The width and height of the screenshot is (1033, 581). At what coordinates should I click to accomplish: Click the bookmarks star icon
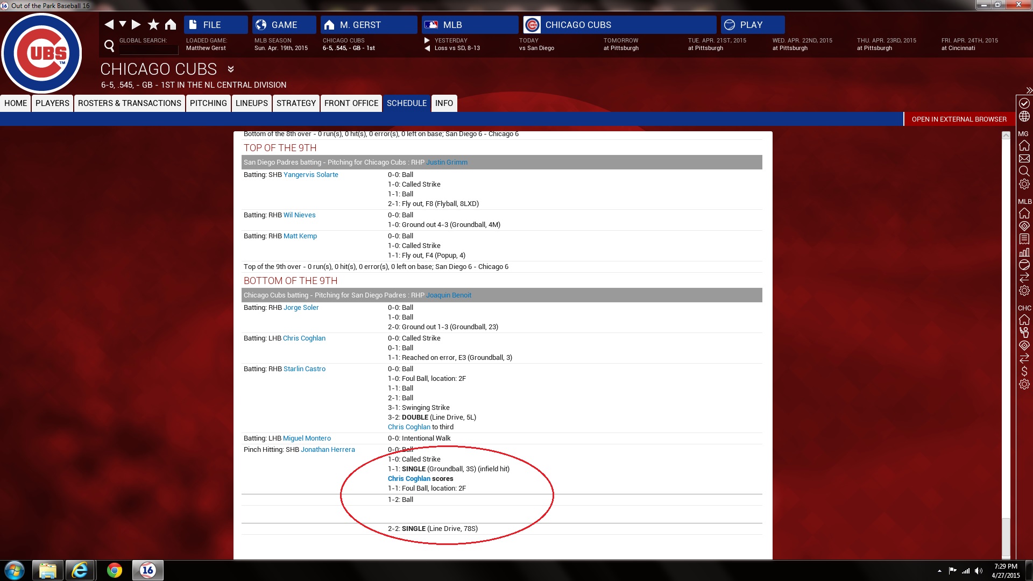point(153,25)
